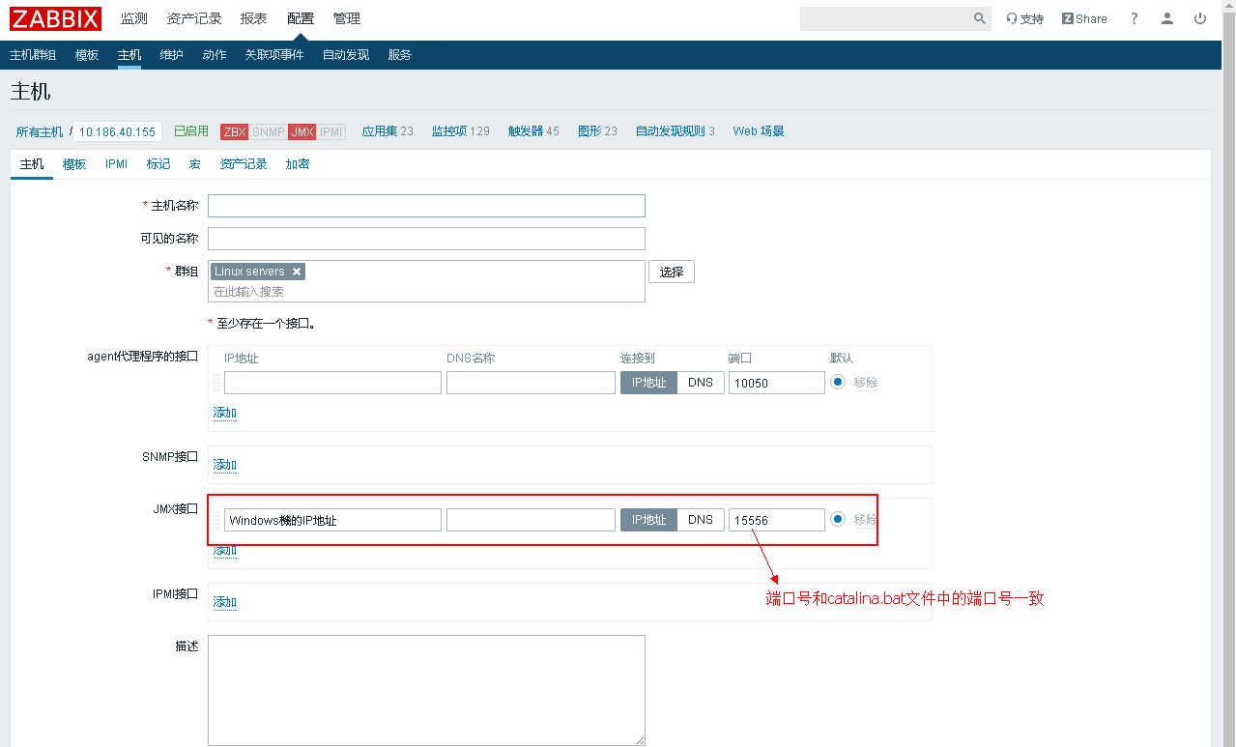
Task: Remove Linux servers group tag
Action: coord(297,272)
